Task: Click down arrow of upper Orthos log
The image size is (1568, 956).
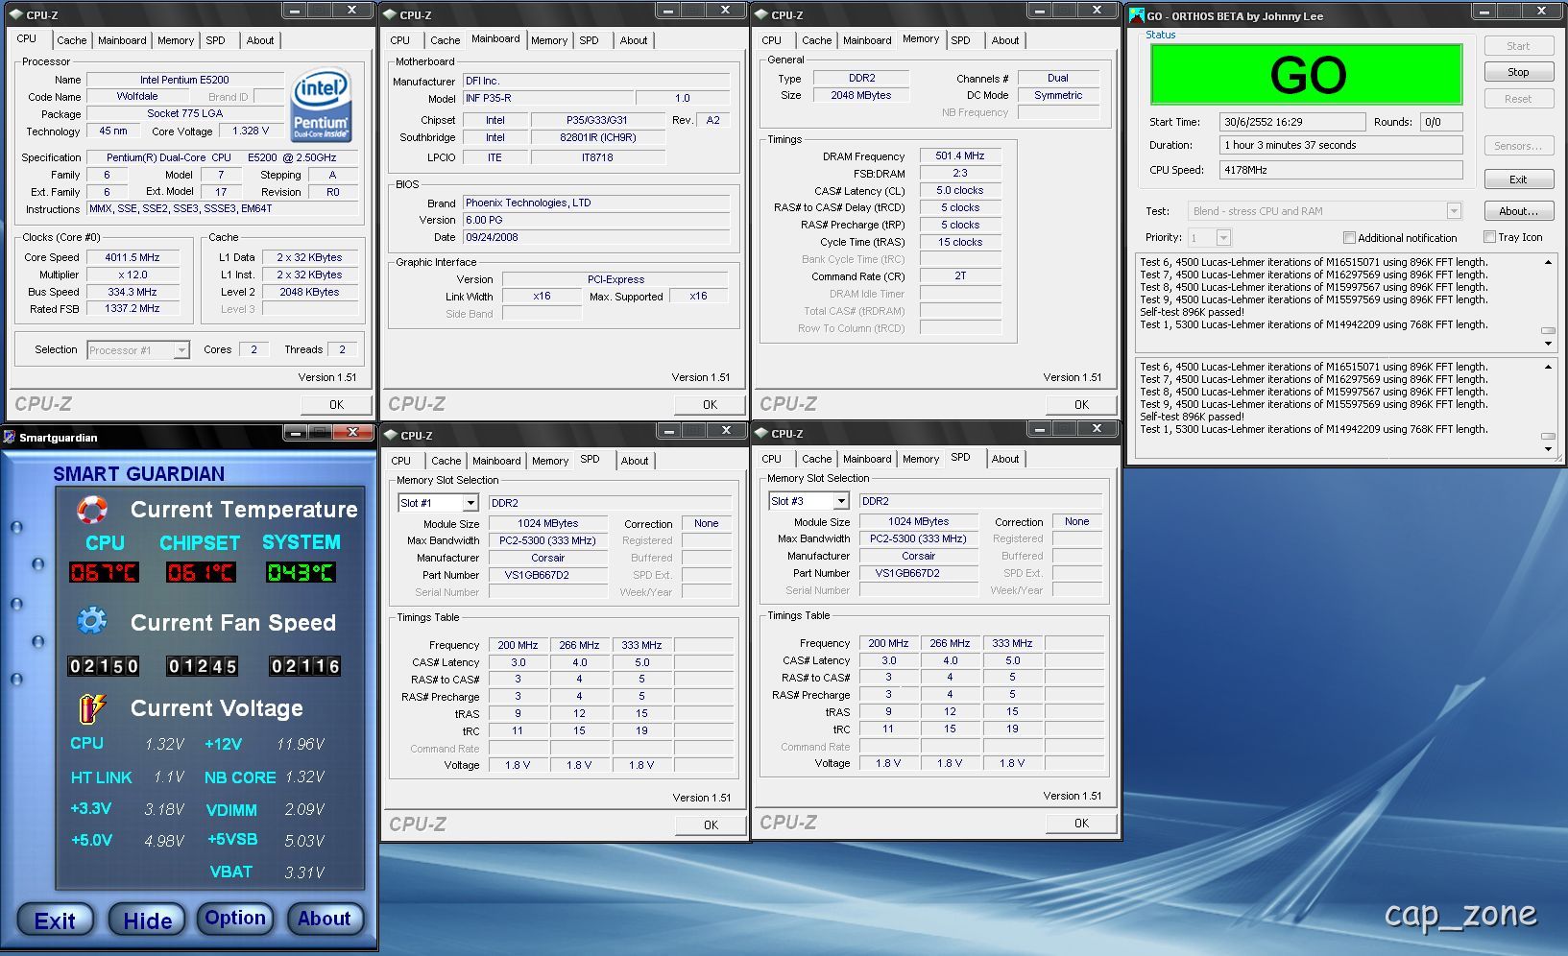Action: click(x=1548, y=344)
